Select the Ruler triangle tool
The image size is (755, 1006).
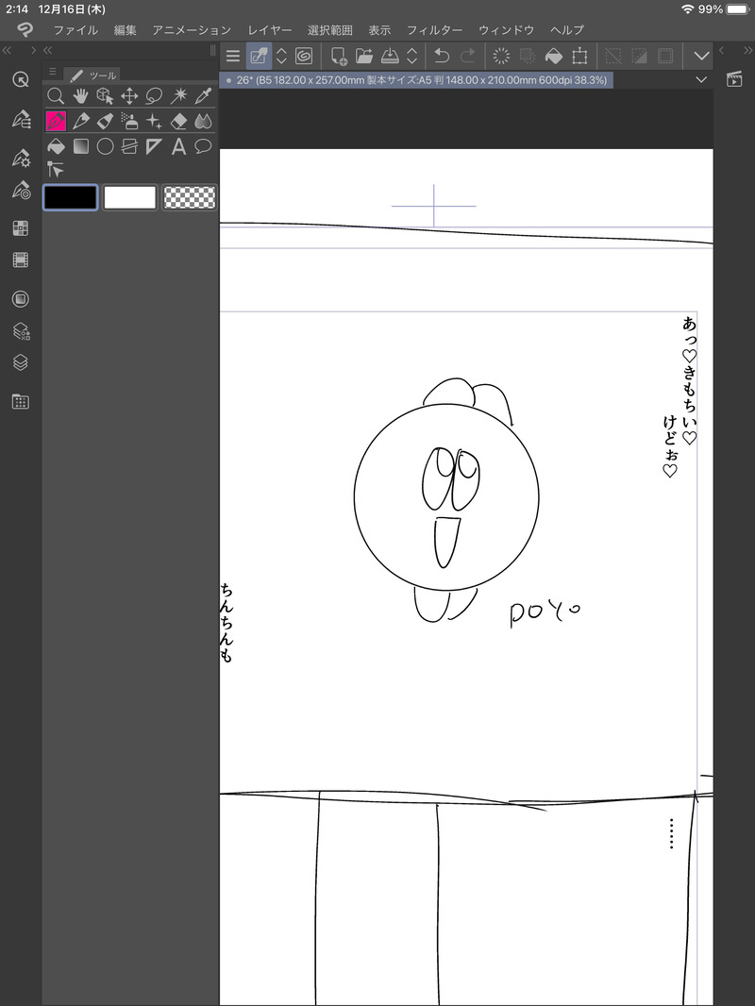154,146
